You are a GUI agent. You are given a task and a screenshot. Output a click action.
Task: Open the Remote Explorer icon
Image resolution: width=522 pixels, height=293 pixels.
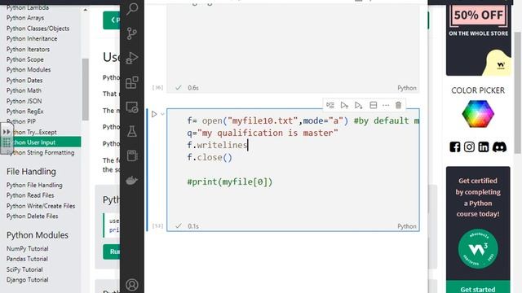[132, 107]
